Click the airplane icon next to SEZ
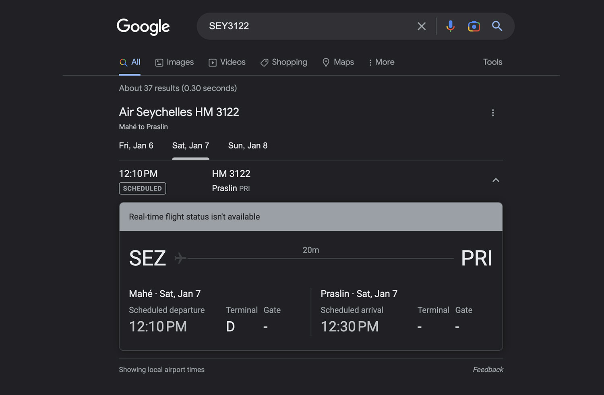Screen dimensions: 604x395 coord(180,258)
